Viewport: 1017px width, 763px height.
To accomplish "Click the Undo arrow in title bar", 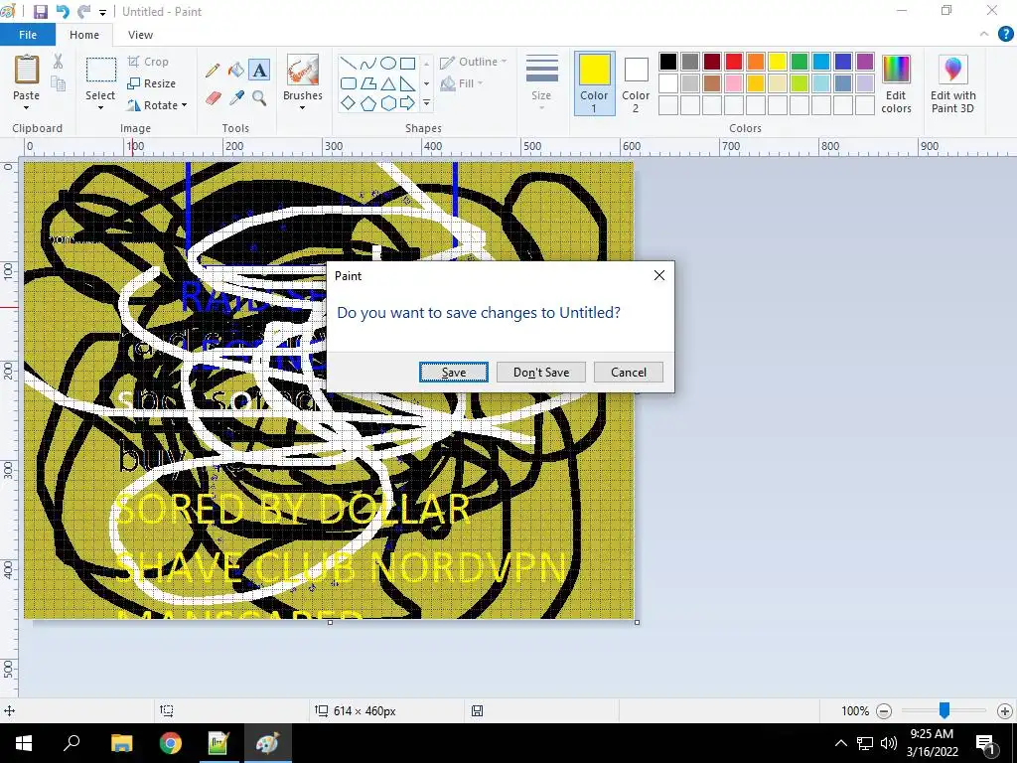I will point(63,12).
